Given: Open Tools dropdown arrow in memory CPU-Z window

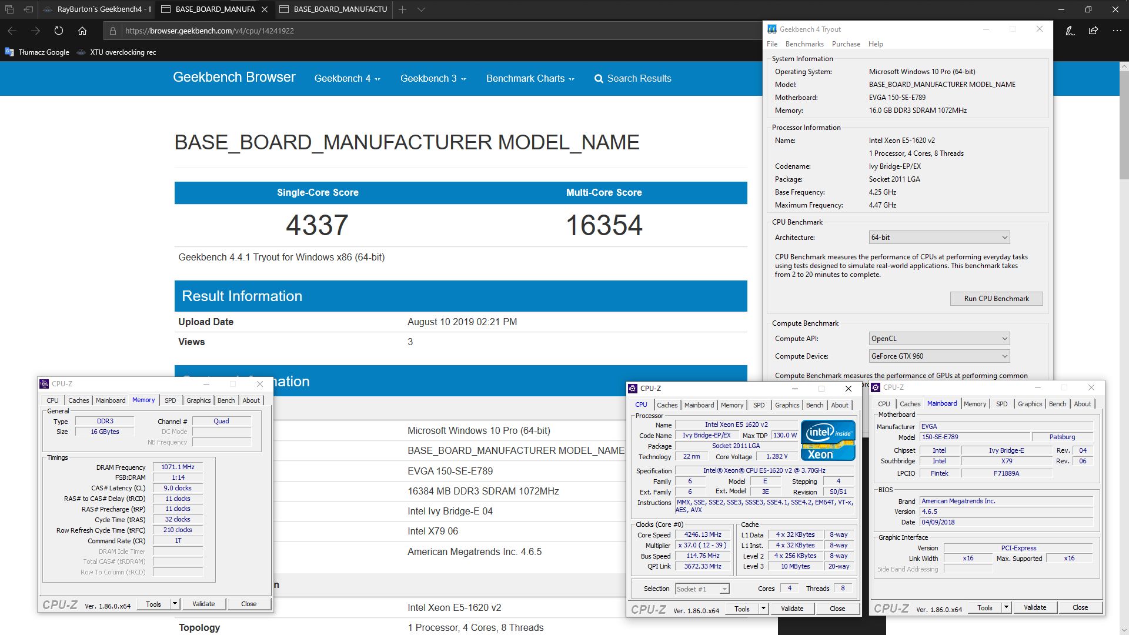Looking at the screenshot, I should pyautogui.click(x=175, y=604).
